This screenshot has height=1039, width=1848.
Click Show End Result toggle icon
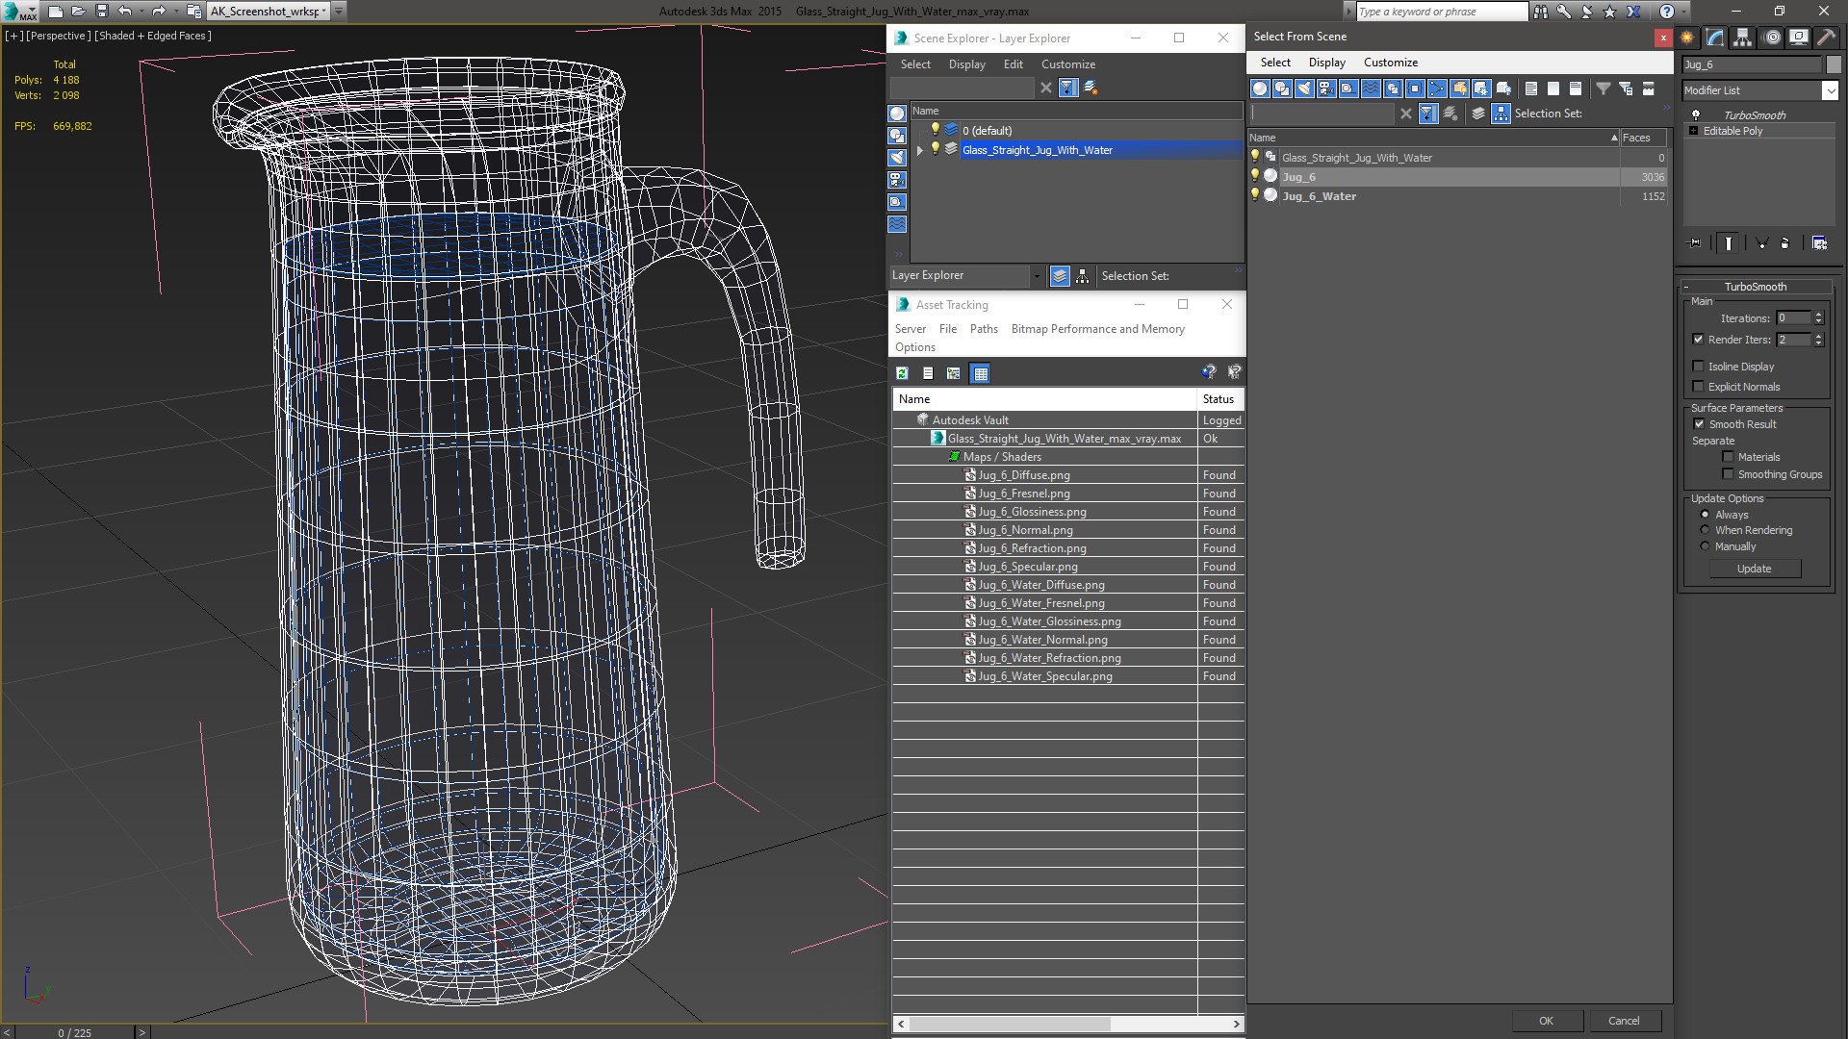[x=1729, y=243]
